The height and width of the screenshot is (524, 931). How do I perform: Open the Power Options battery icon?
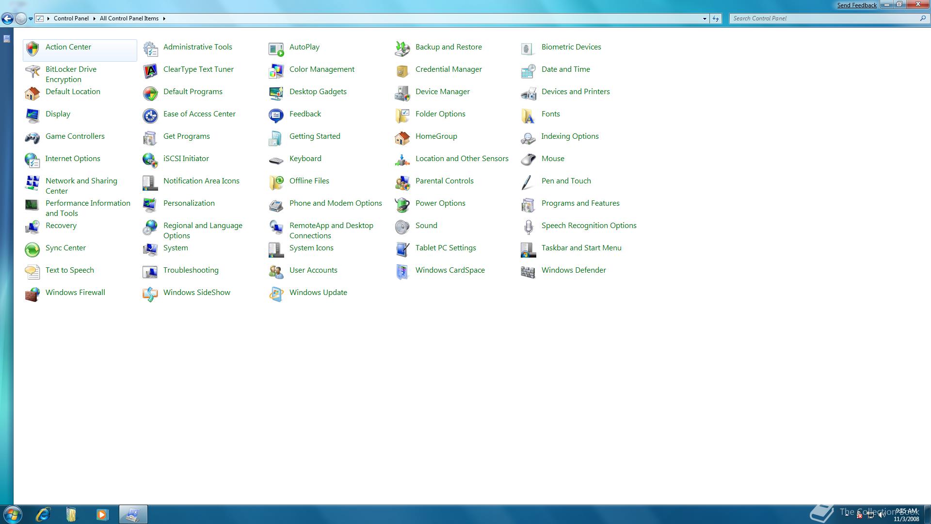(402, 205)
